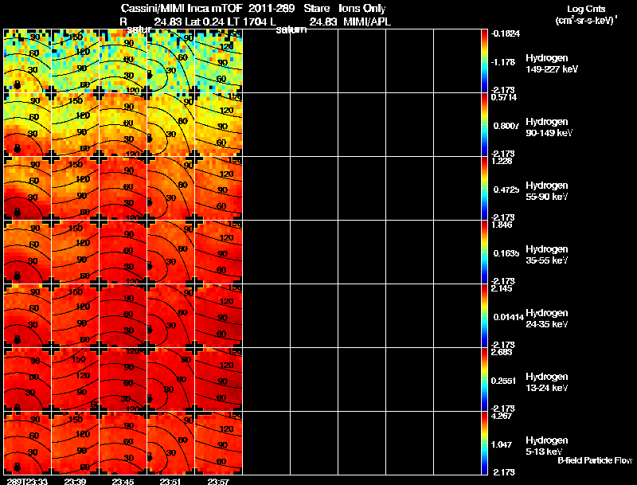Open the 13-24 keV image at 23:39
This screenshot has width=637, height=485.
pos(76,379)
